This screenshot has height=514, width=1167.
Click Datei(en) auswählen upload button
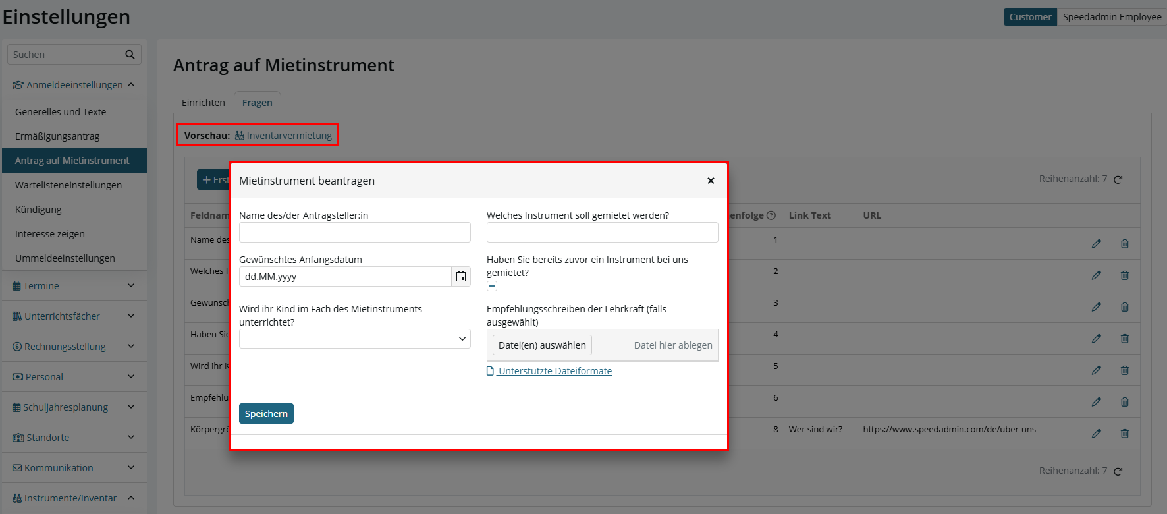[x=542, y=345]
